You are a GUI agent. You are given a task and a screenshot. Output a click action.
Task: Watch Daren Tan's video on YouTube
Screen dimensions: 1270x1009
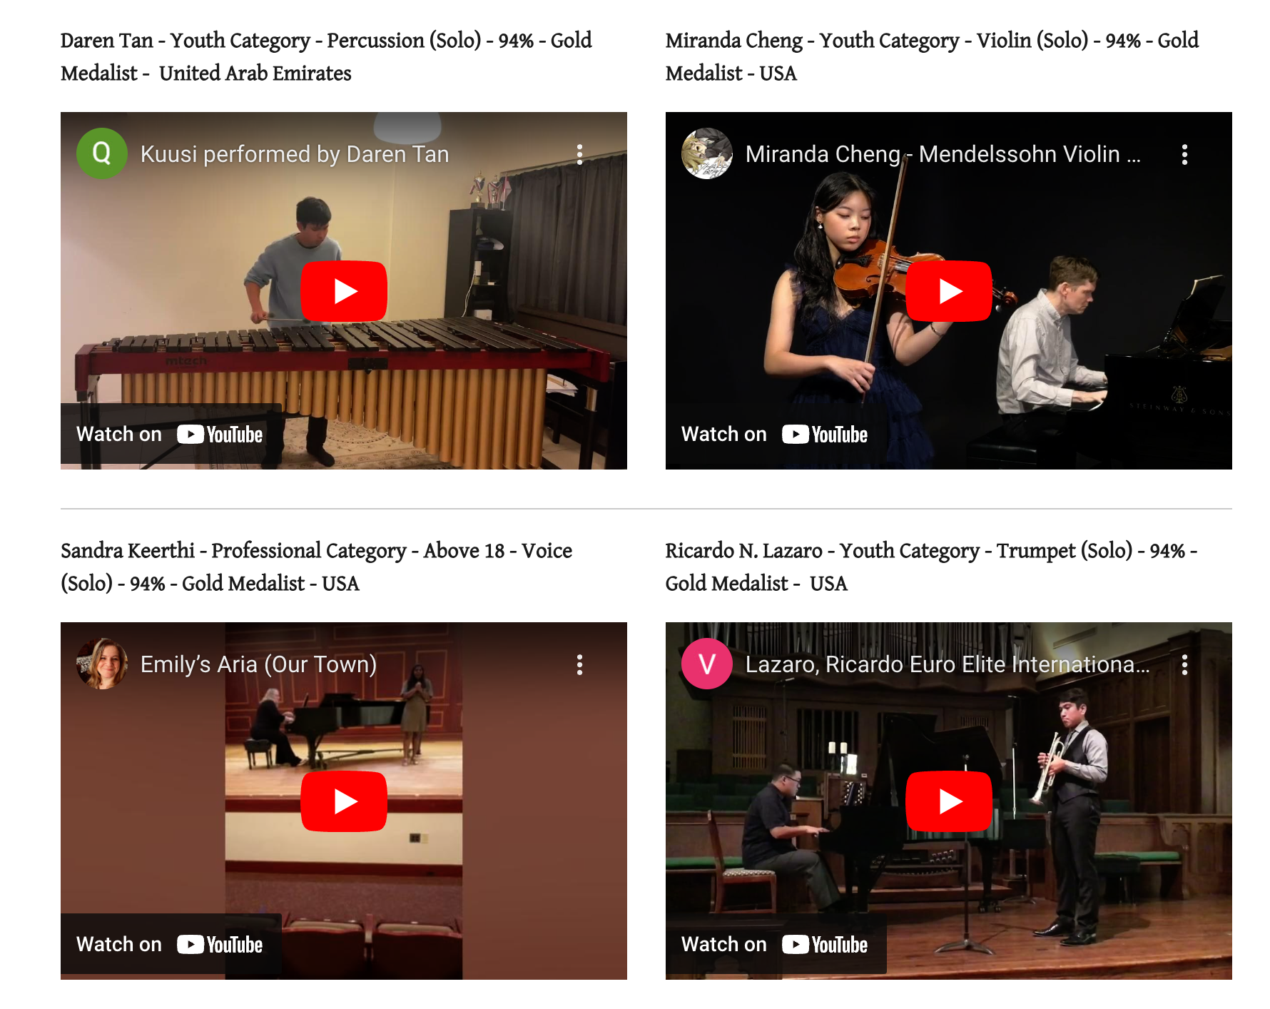click(x=170, y=434)
